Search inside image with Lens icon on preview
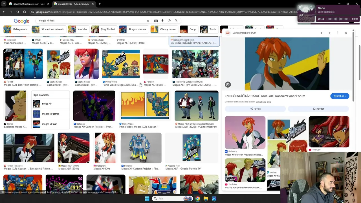Screen dimensions: 361x203 (x=228, y=85)
